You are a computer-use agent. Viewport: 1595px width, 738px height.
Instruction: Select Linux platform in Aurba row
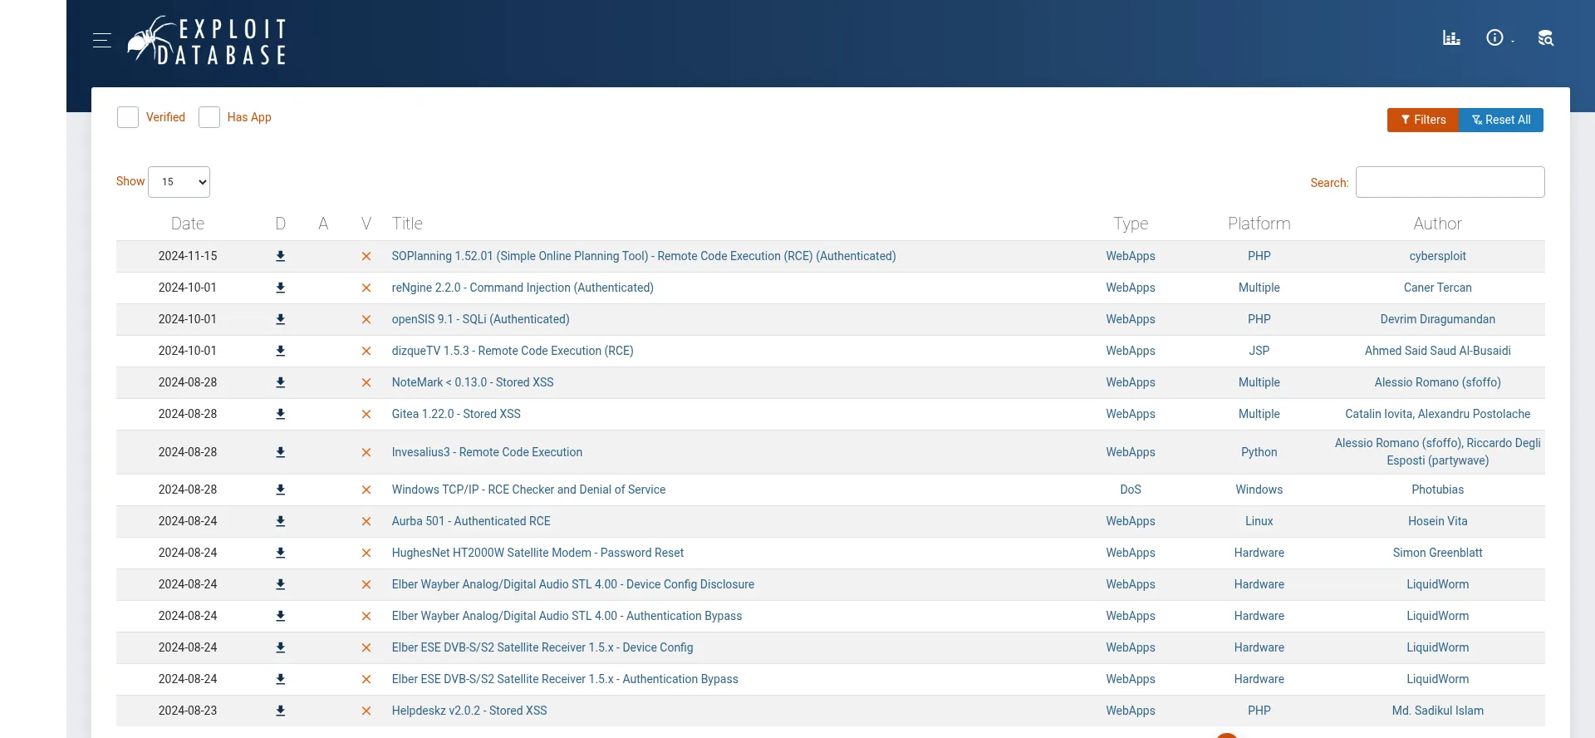[1259, 522]
